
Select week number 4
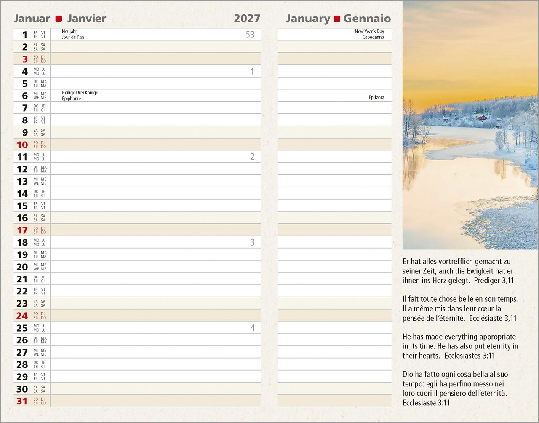252,328
